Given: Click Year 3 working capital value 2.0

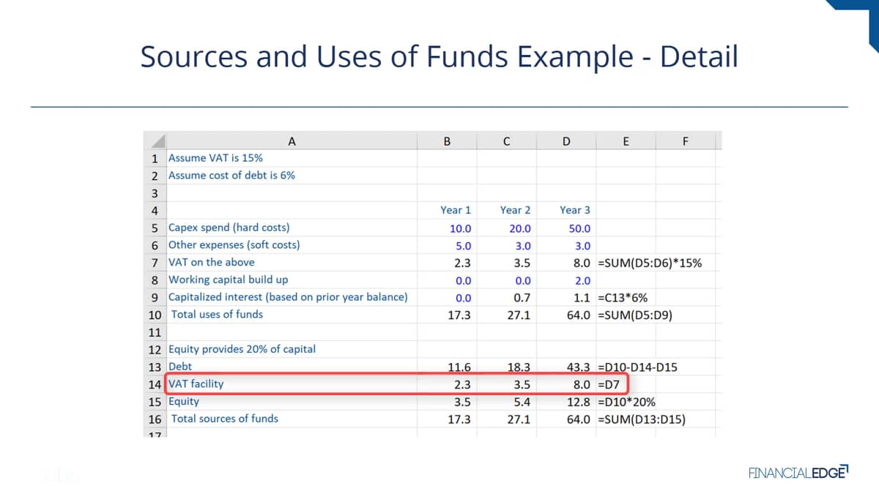Looking at the screenshot, I should pyautogui.click(x=582, y=280).
